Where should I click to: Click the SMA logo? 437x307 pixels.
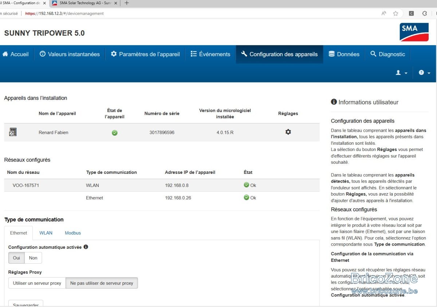[414, 33]
